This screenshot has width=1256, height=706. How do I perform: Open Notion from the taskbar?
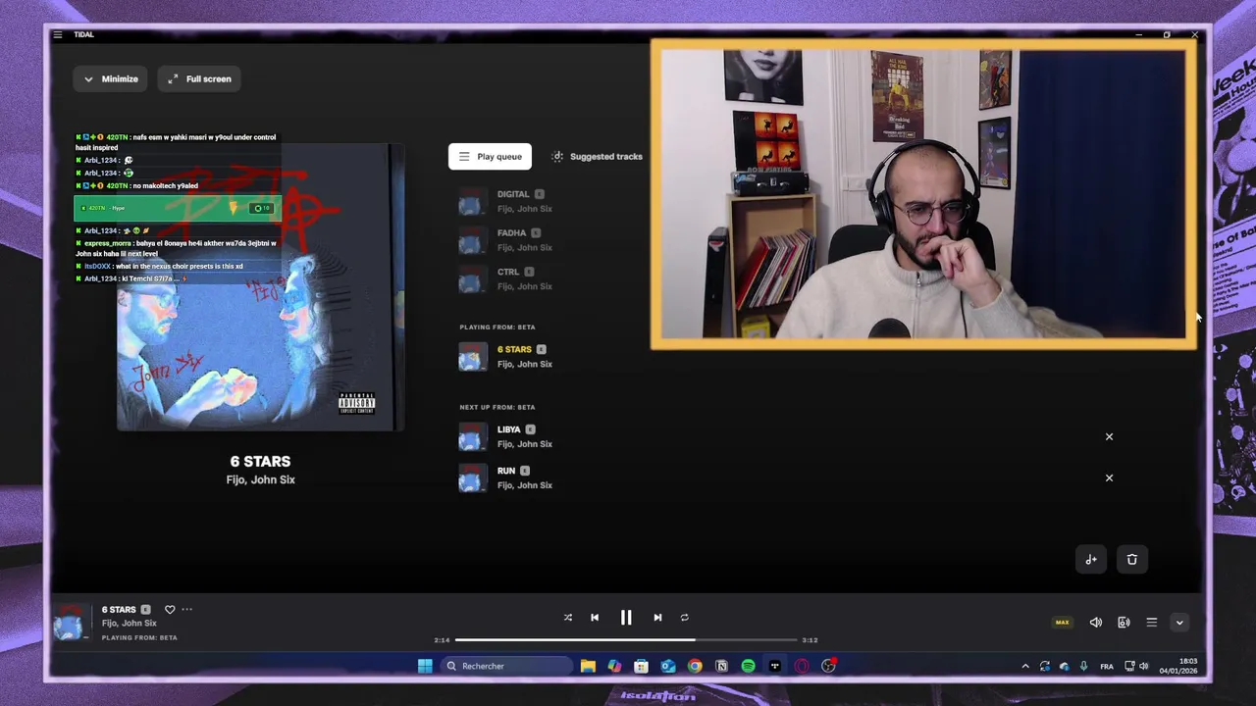(721, 666)
